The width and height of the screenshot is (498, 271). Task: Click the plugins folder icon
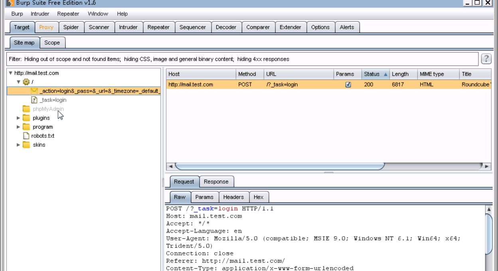click(26, 118)
